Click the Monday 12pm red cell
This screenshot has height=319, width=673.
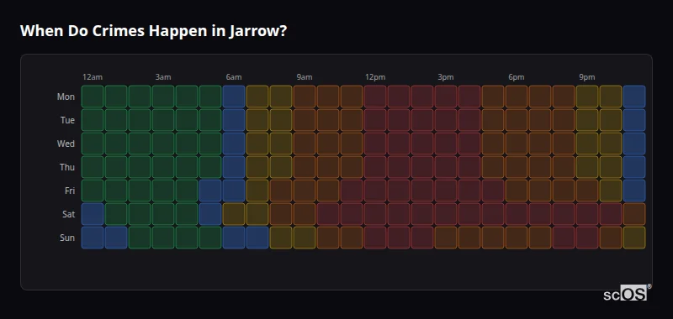[x=375, y=97]
